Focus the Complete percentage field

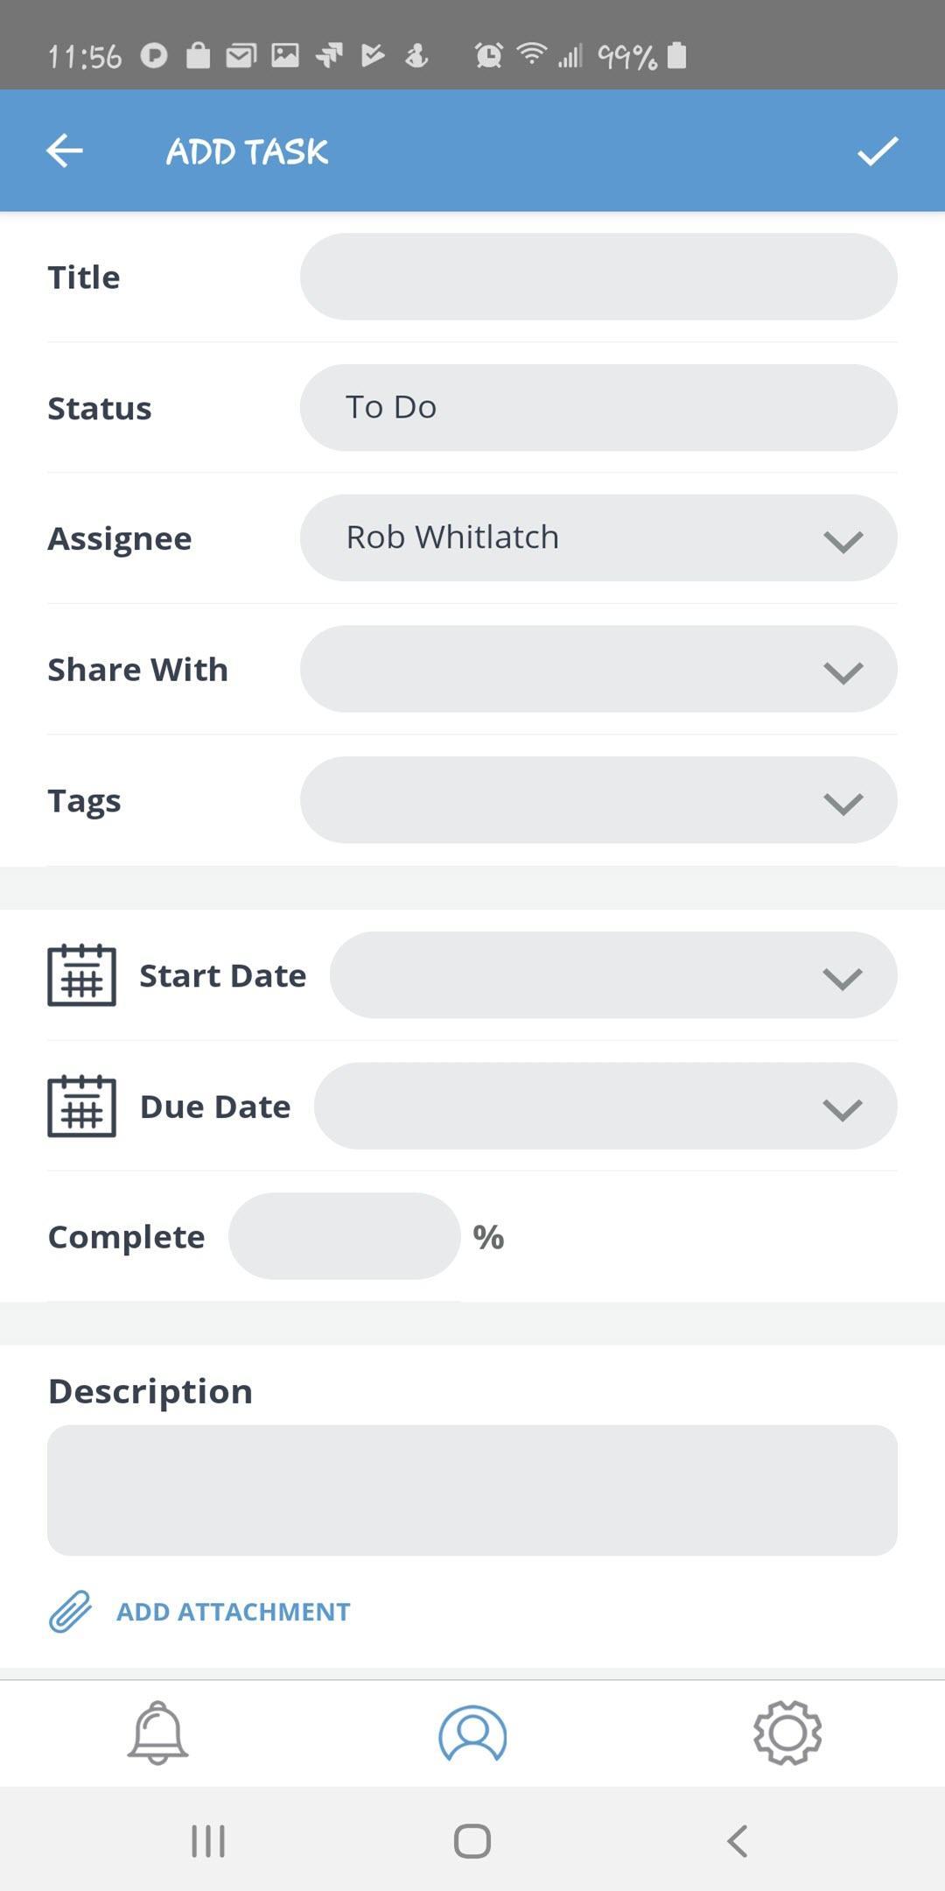click(344, 1236)
